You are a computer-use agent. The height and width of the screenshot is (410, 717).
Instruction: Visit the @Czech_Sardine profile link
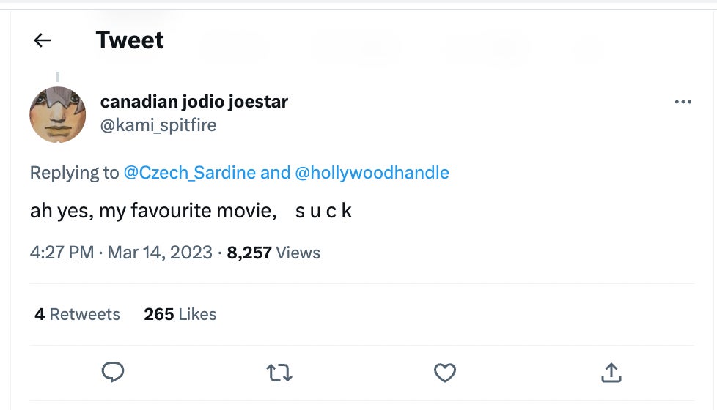(x=190, y=173)
